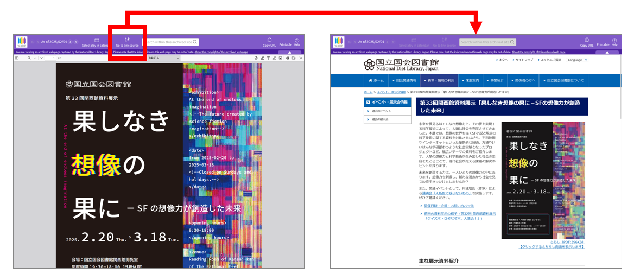Open Help in the right window
This screenshot has height=280, width=634.
pyautogui.click(x=614, y=42)
